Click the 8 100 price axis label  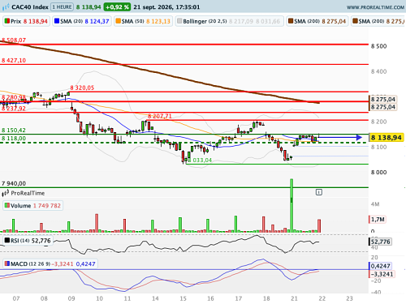click(x=379, y=147)
